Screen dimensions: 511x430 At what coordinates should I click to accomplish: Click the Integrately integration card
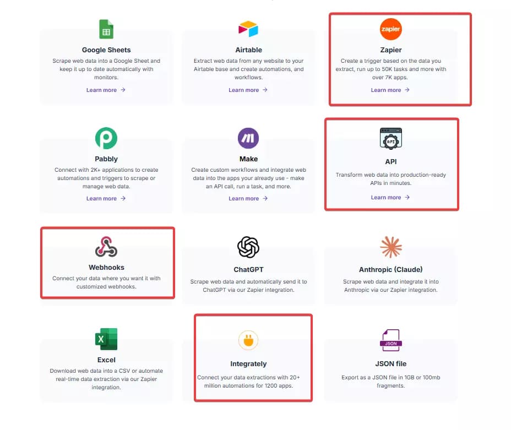click(x=253, y=358)
